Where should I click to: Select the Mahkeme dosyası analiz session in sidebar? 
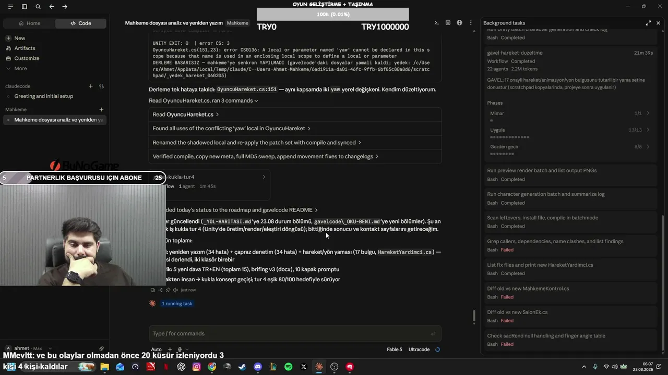[55, 120]
